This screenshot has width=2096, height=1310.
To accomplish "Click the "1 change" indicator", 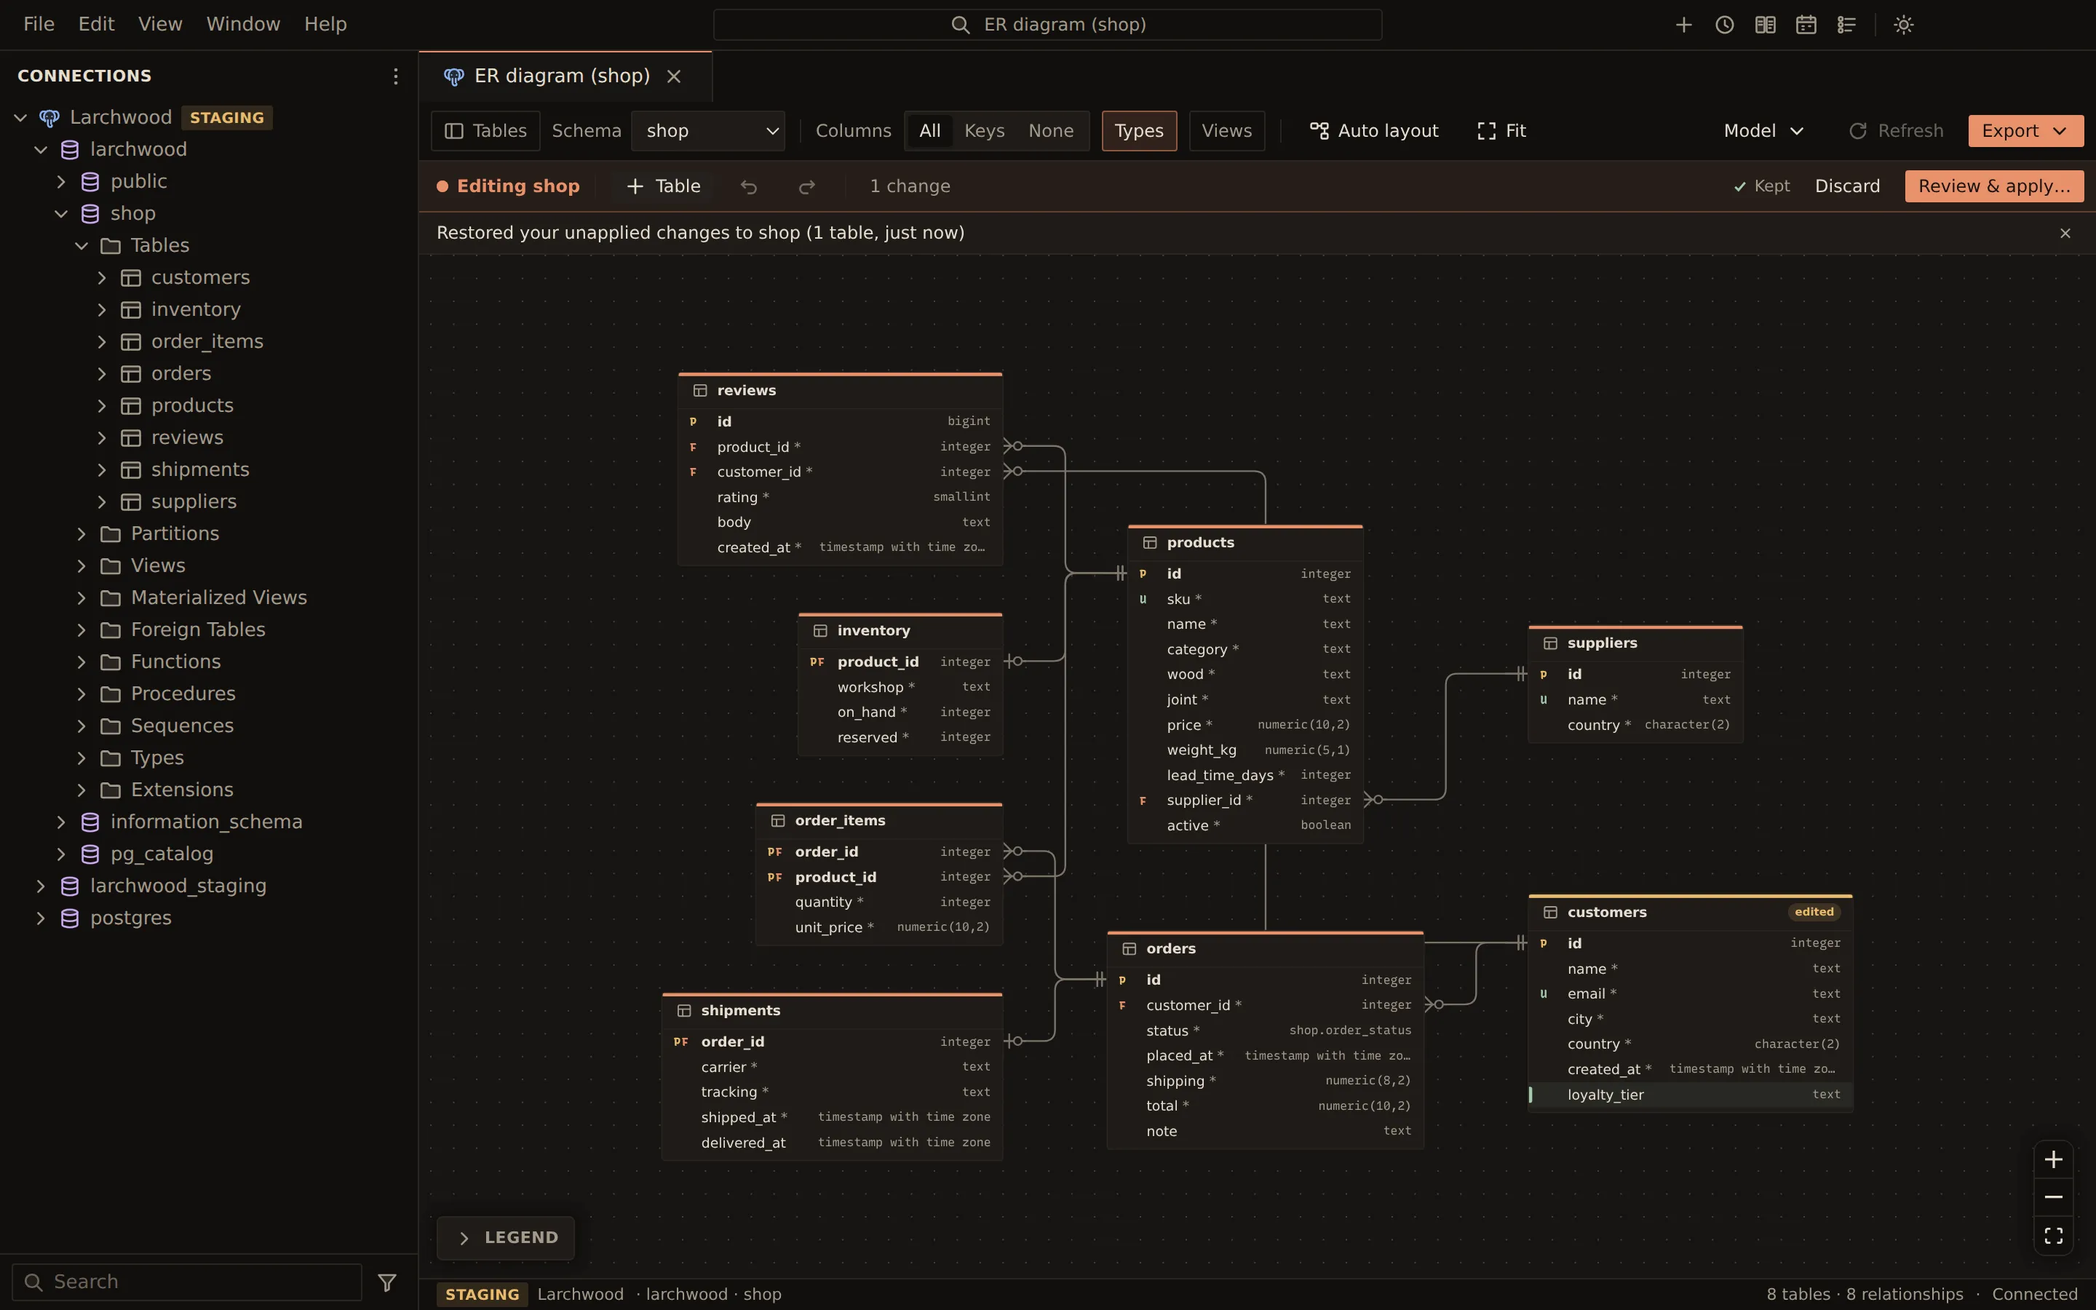I will [x=910, y=186].
